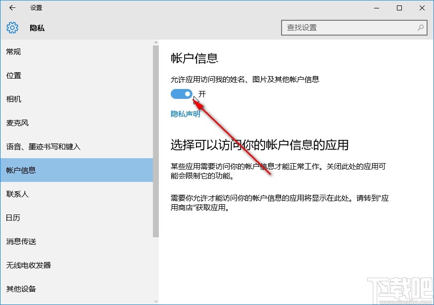Viewport: 434px width, 305px height.
Task: Click the back arrow to return
Action: click(11, 8)
